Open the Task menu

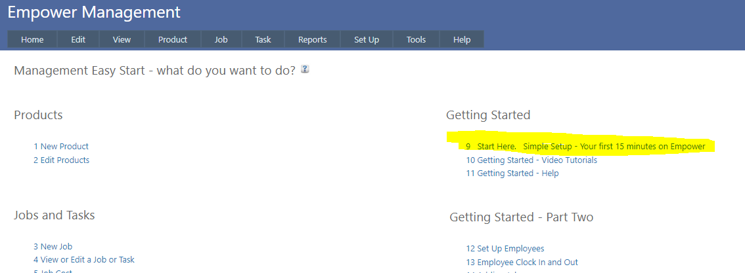263,39
